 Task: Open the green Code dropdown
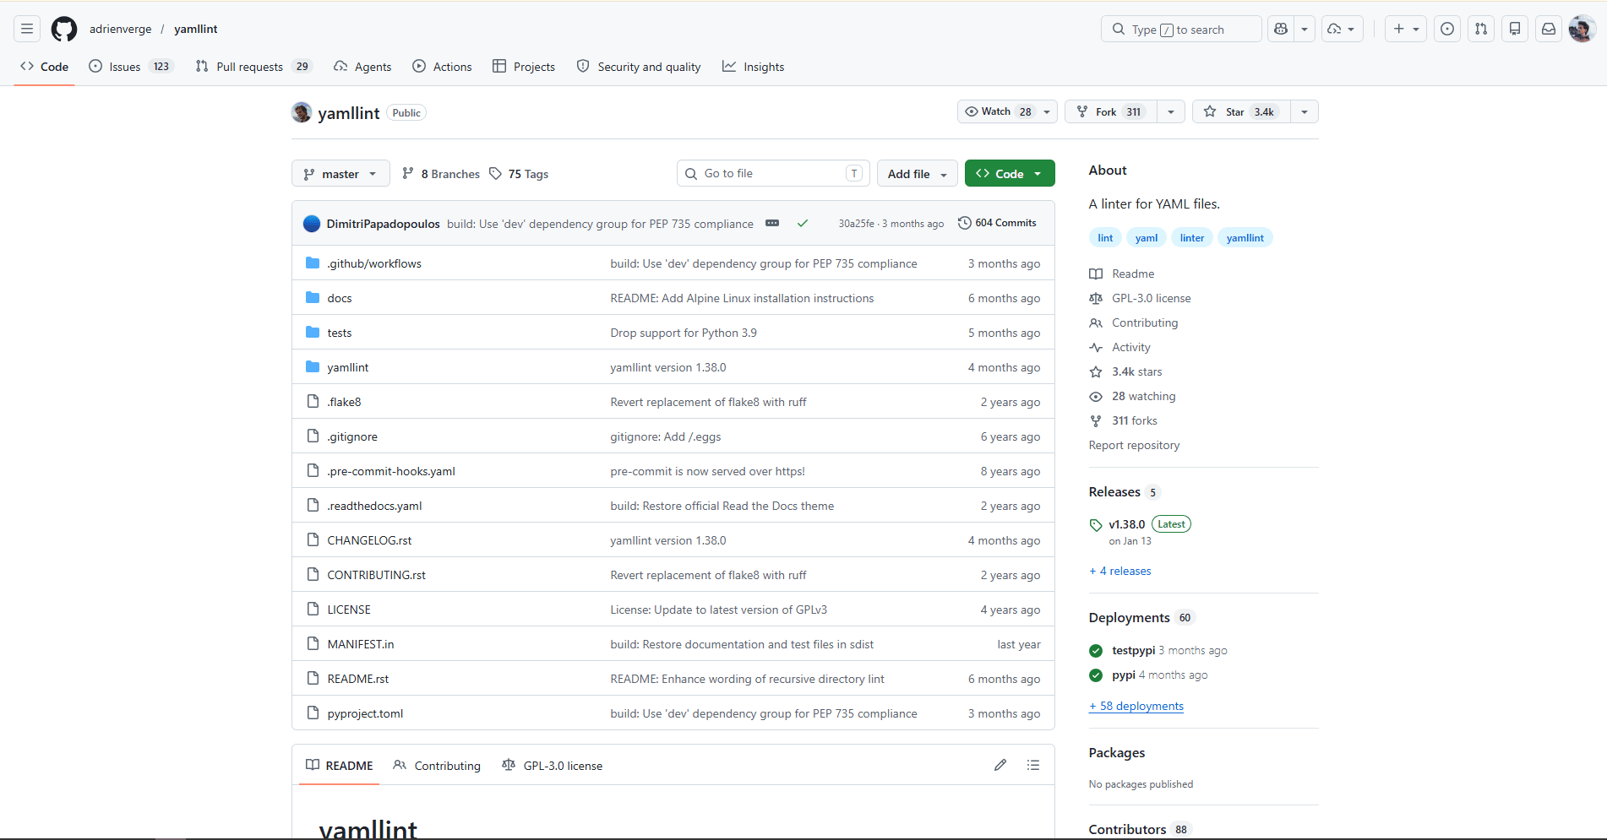pos(1010,174)
